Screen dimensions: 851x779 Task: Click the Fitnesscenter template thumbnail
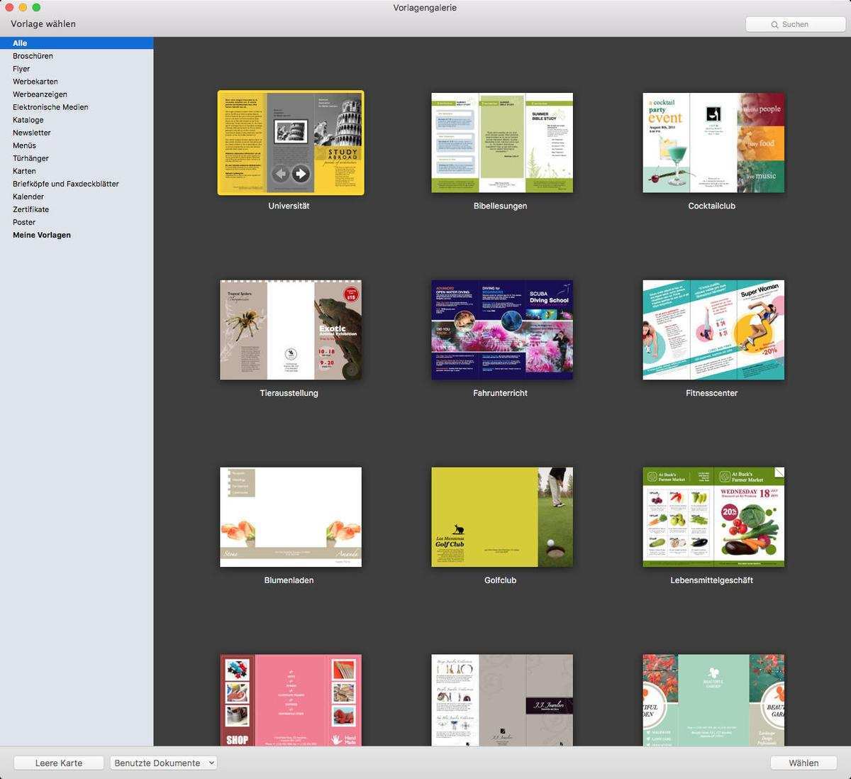point(713,330)
